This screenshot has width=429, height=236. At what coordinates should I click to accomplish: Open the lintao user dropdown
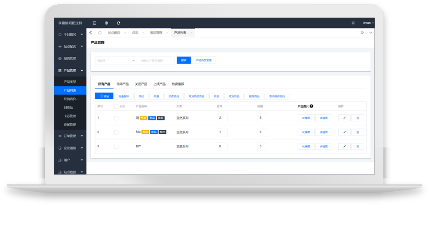click(x=368, y=23)
